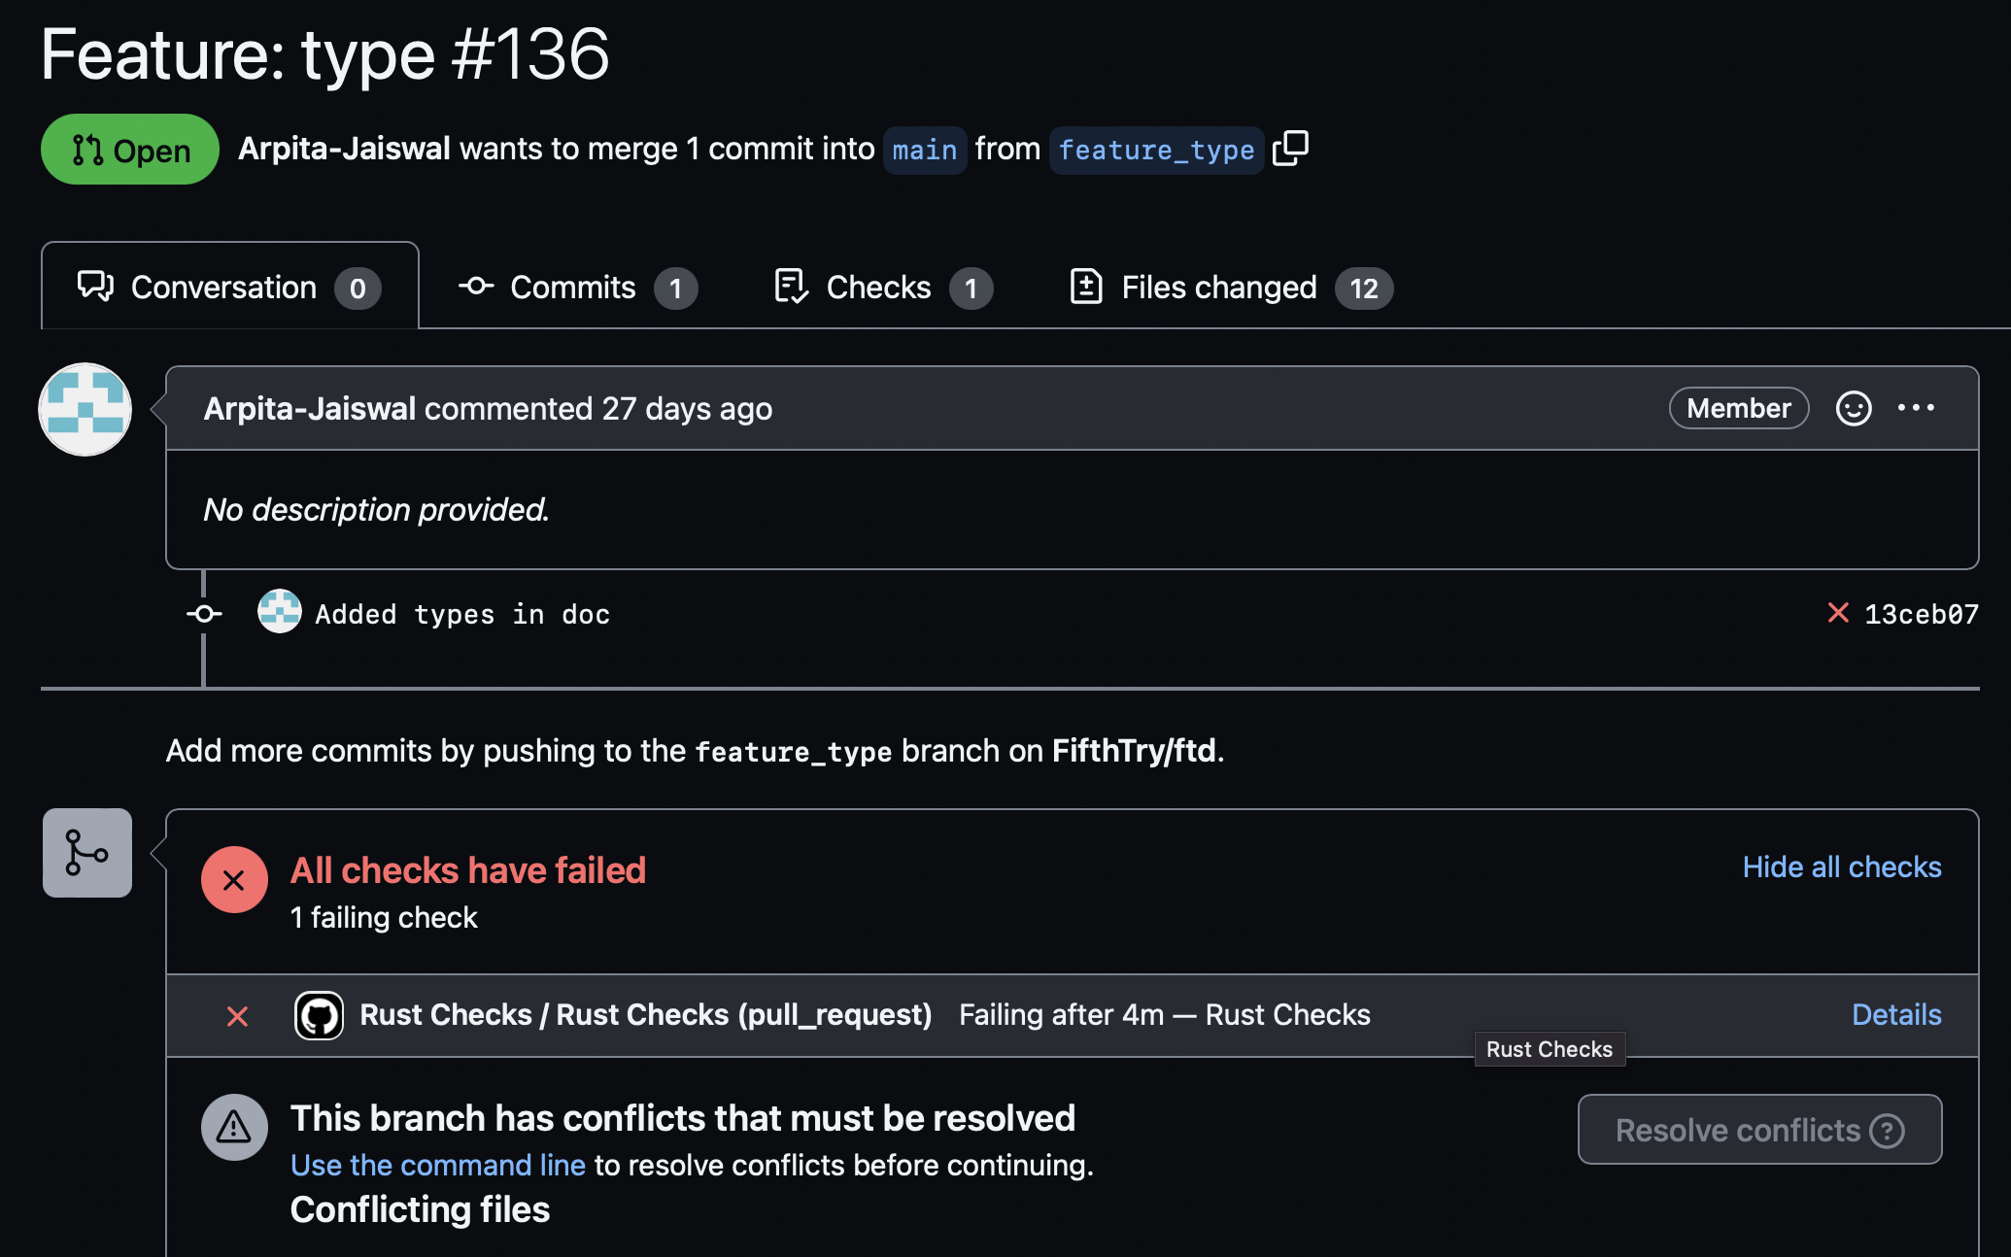Viewport: 2011px width, 1257px height.
Task: Click the failed status X beside 13ceb07
Action: point(1837,613)
